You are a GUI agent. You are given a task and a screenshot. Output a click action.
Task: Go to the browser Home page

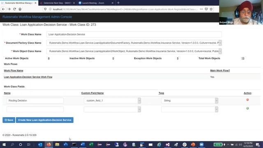(x=20, y=9)
